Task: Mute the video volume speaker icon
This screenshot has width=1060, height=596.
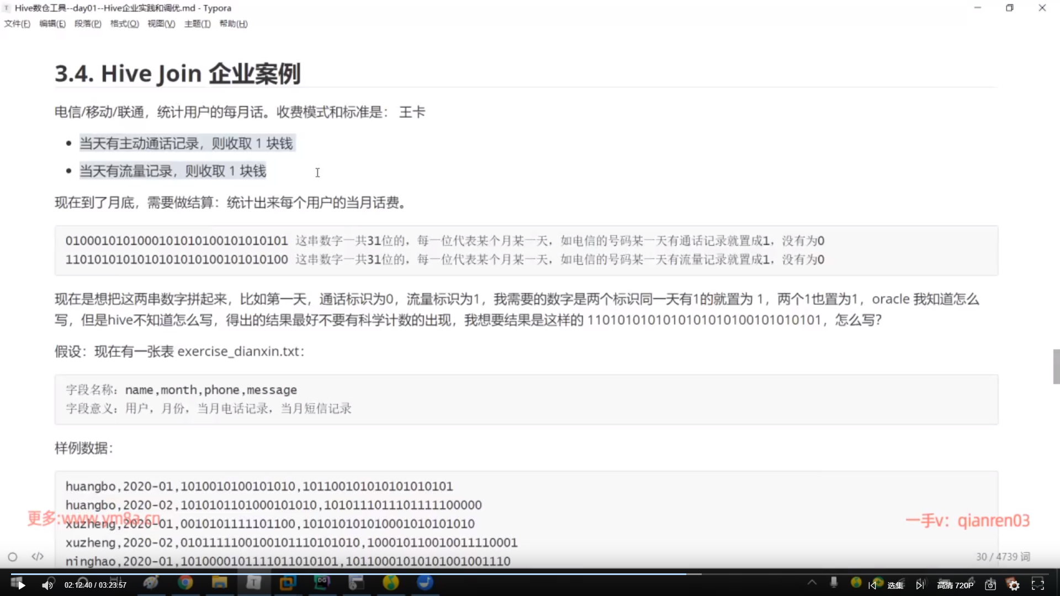Action: [47, 586]
